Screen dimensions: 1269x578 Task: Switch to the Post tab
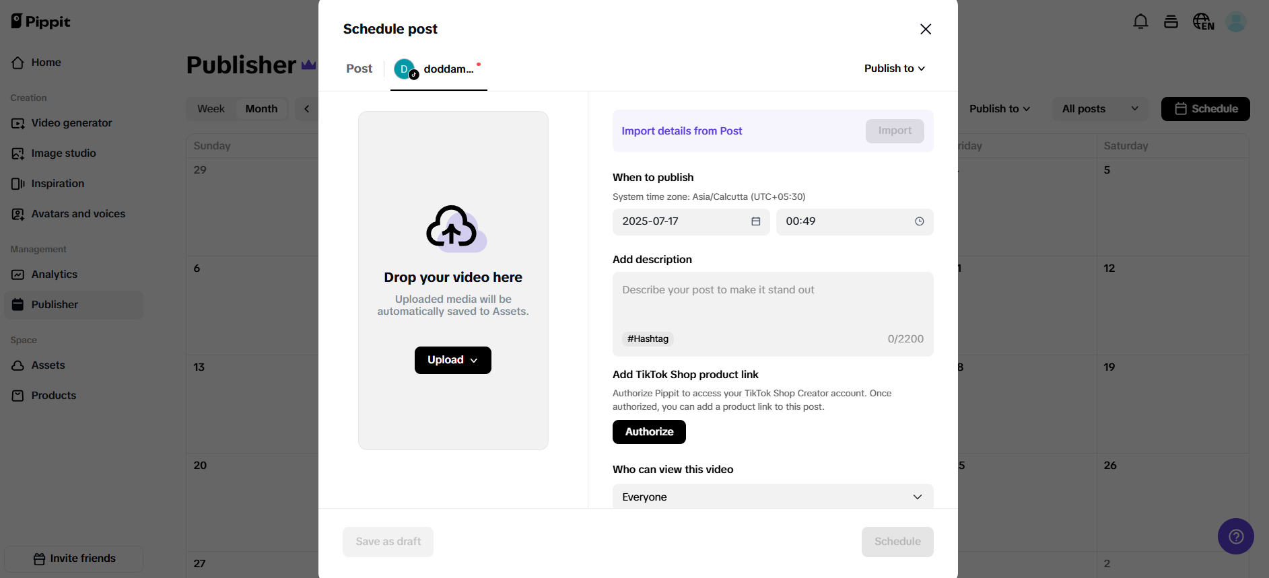359,69
